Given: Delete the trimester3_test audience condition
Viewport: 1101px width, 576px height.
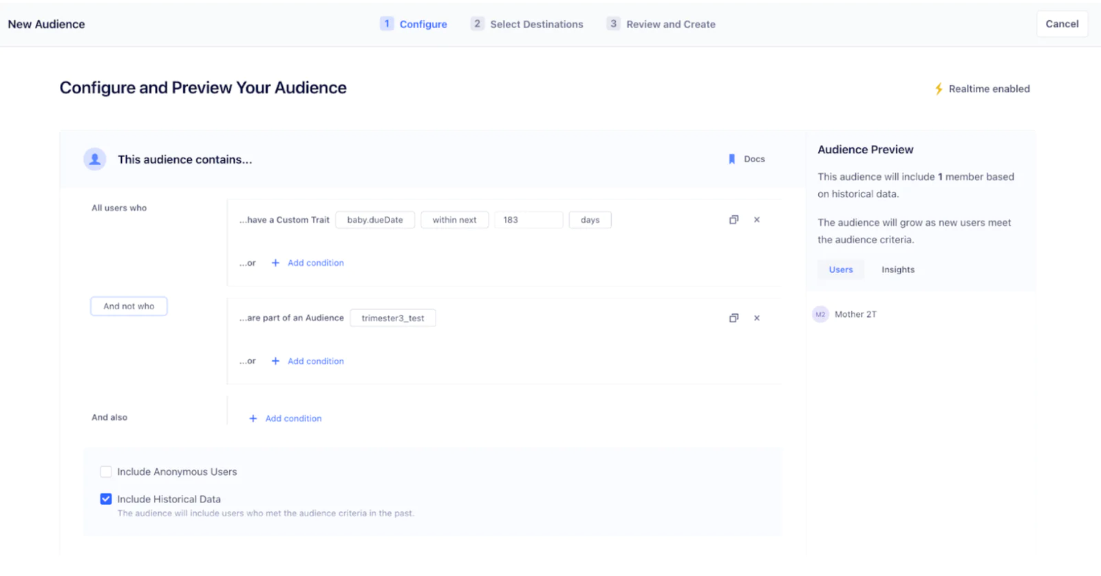Looking at the screenshot, I should tap(757, 318).
